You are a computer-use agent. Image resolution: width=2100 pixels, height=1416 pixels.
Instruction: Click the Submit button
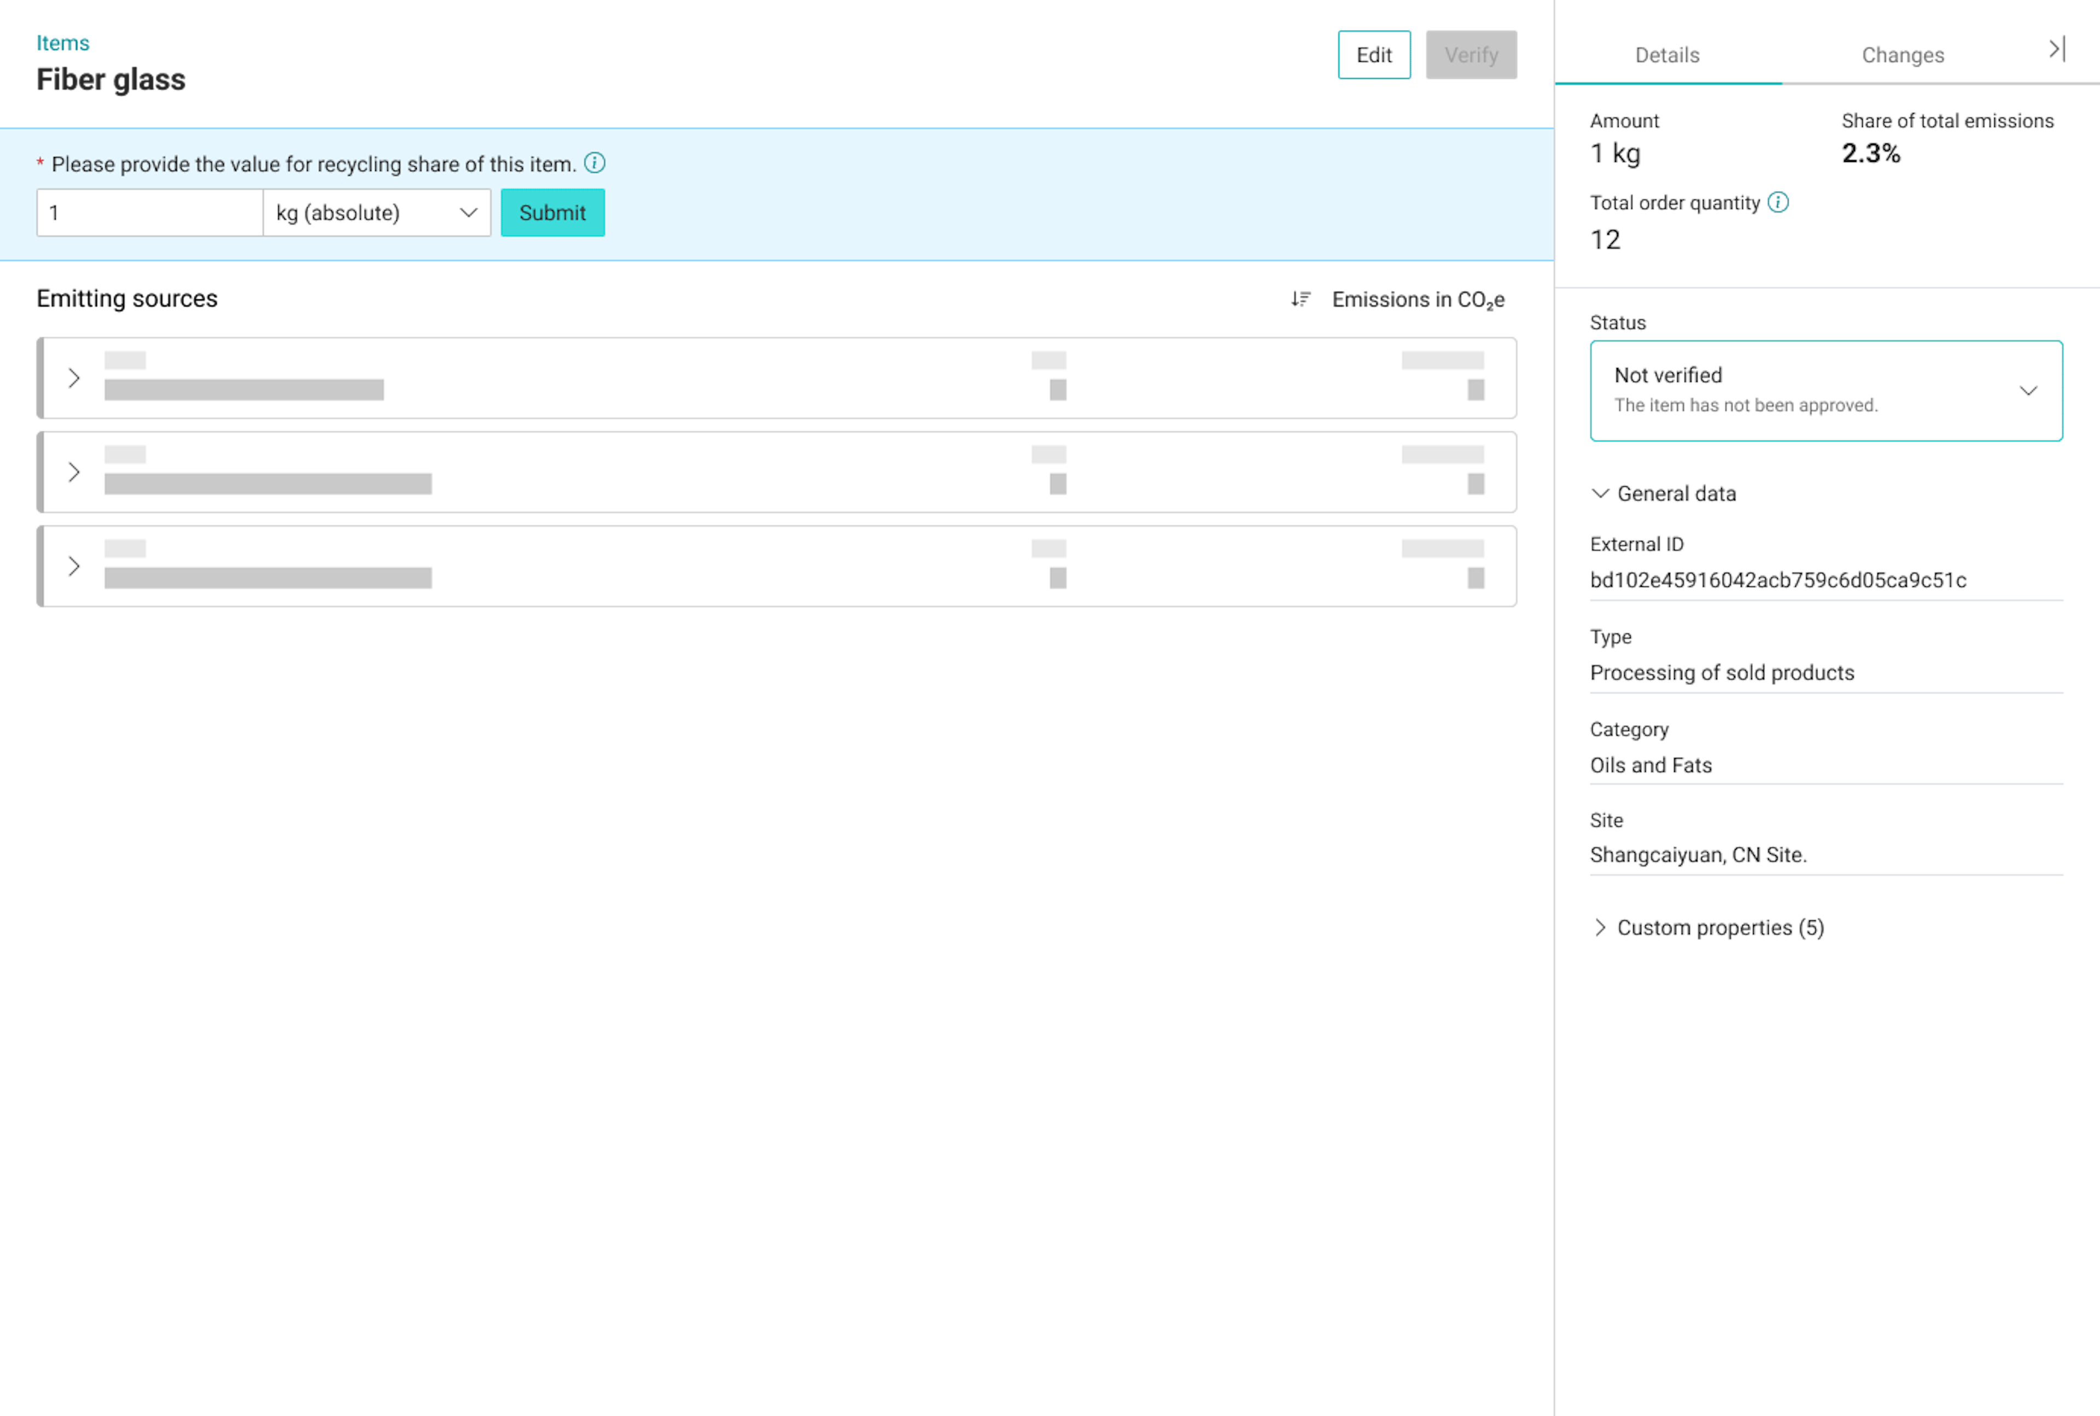(x=552, y=213)
